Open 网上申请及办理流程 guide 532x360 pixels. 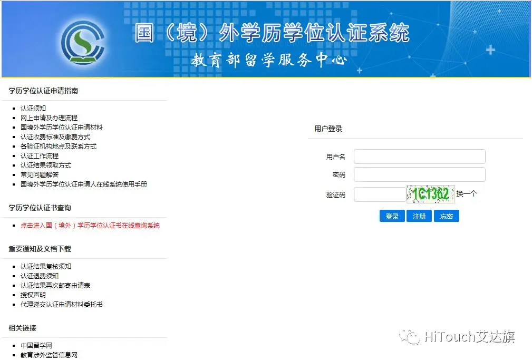pos(49,118)
